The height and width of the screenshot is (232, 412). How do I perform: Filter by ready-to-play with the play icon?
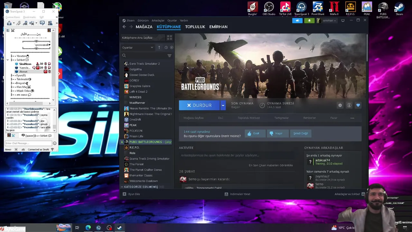[x=172, y=47]
